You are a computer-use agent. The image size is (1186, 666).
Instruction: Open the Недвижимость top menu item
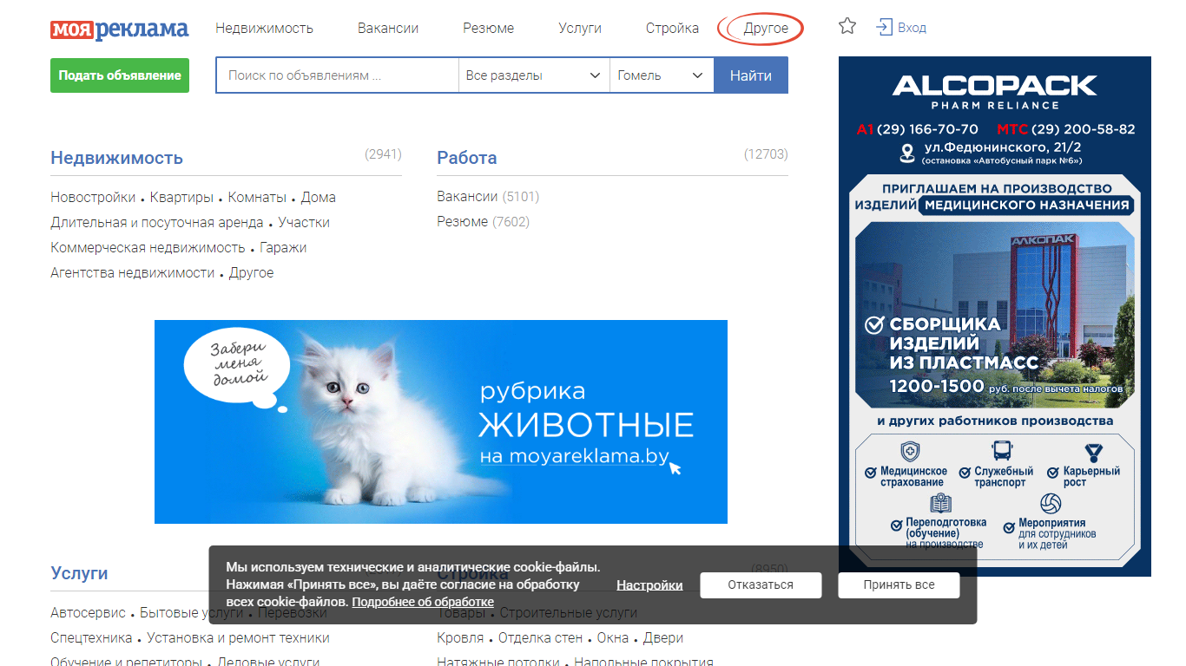(264, 28)
